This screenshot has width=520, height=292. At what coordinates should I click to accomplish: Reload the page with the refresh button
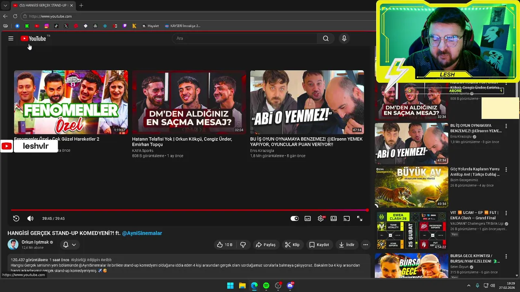click(15, 16)
